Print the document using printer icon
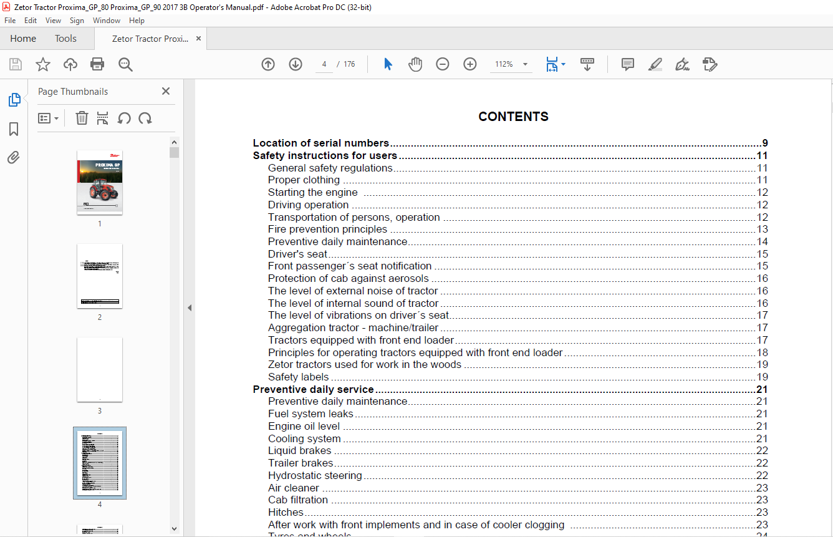 pyautogui.click(x=97, y=64)
